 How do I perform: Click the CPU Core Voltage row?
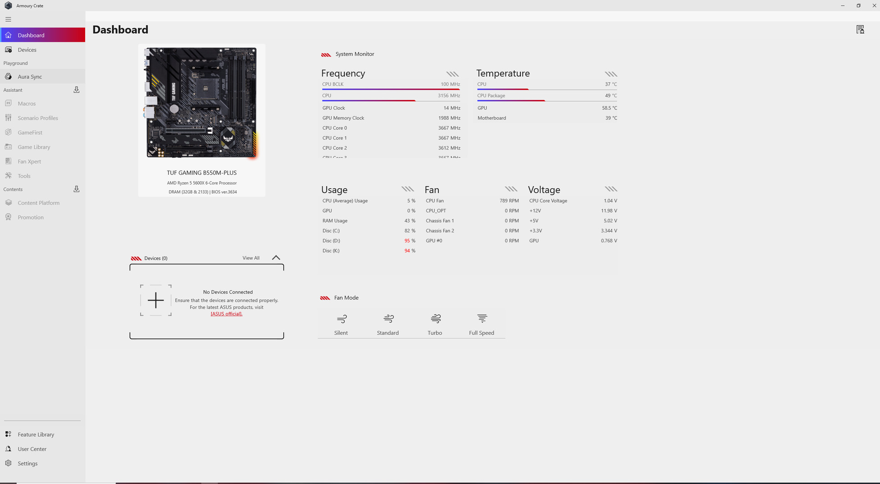[x=573, y=201]
